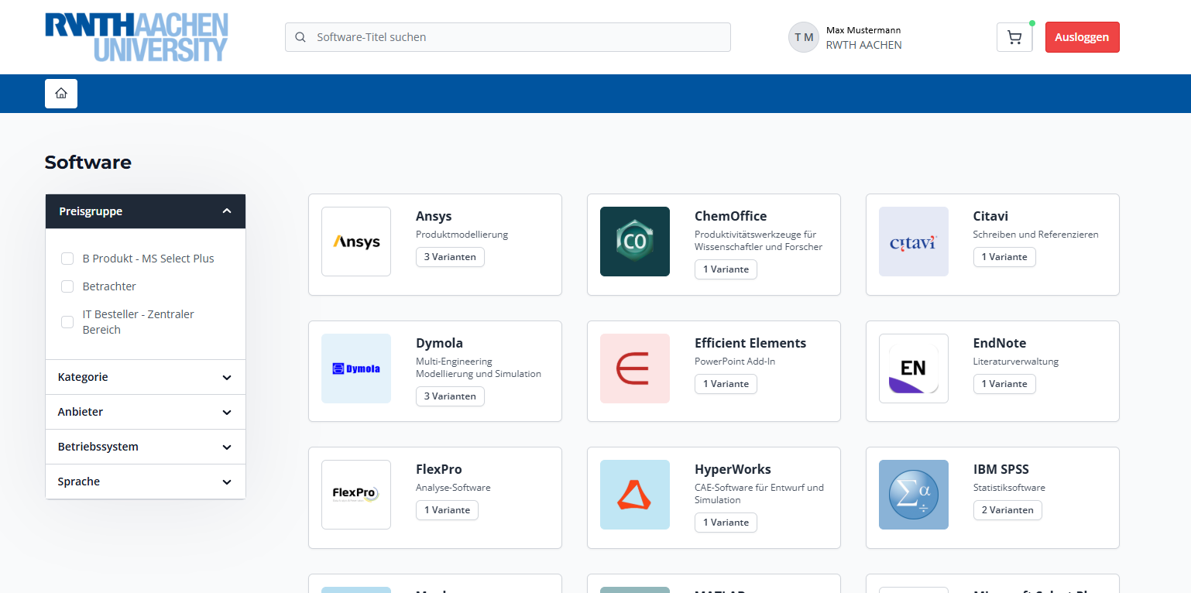Tick the Betrachter checkbox

click(67, 286)
